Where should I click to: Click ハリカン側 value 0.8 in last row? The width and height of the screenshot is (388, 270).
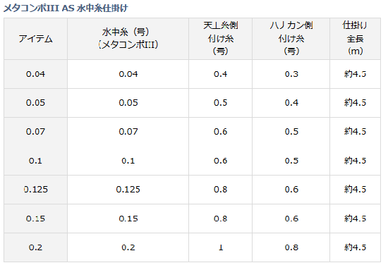click(x=291, y=247)
